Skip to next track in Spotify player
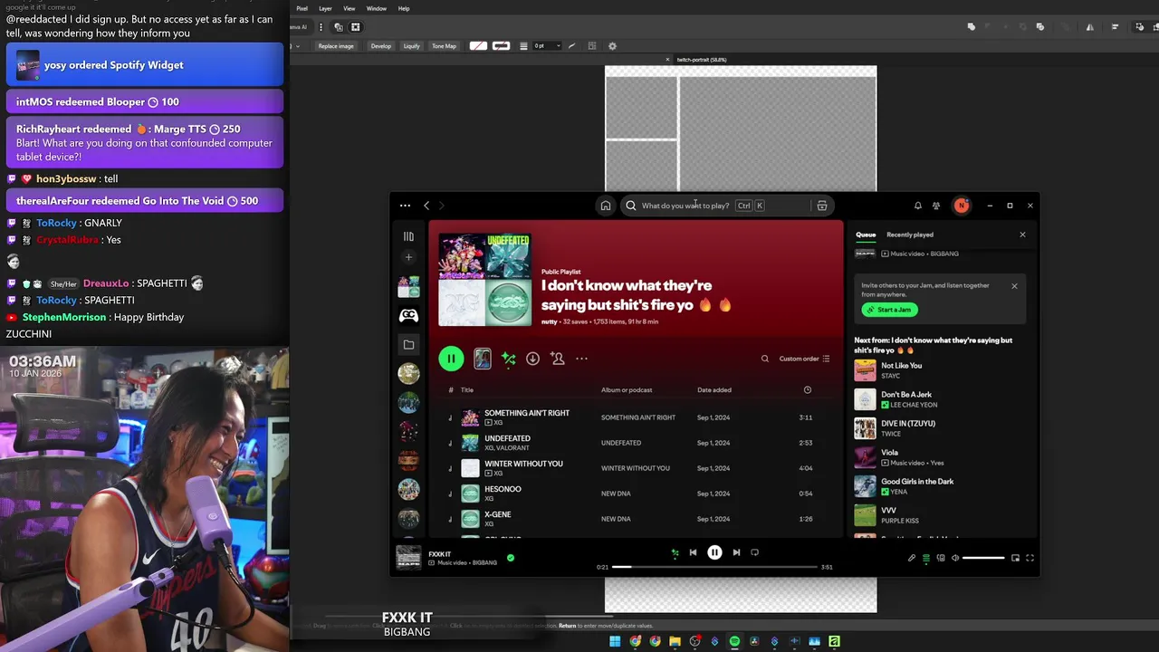 [736, 552]
